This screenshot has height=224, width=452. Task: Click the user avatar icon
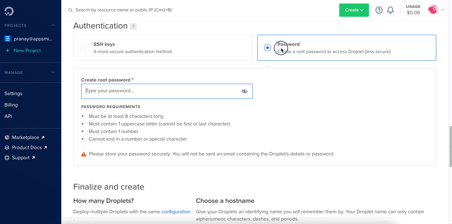pyautogui.click(x=433, y=10)
